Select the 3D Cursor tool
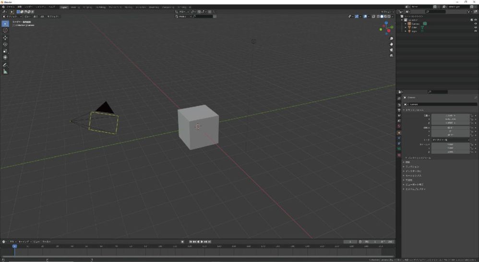 pos(5,30)
